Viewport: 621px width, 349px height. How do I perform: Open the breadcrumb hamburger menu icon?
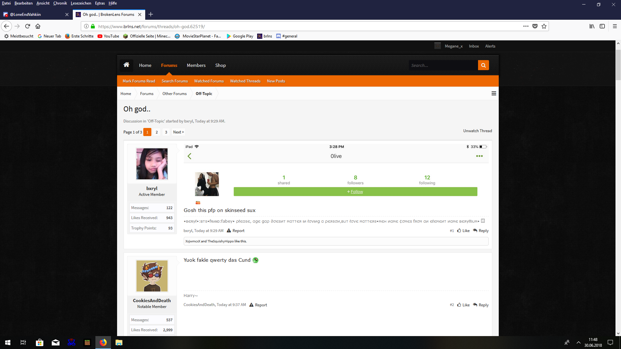coord(494,93)
